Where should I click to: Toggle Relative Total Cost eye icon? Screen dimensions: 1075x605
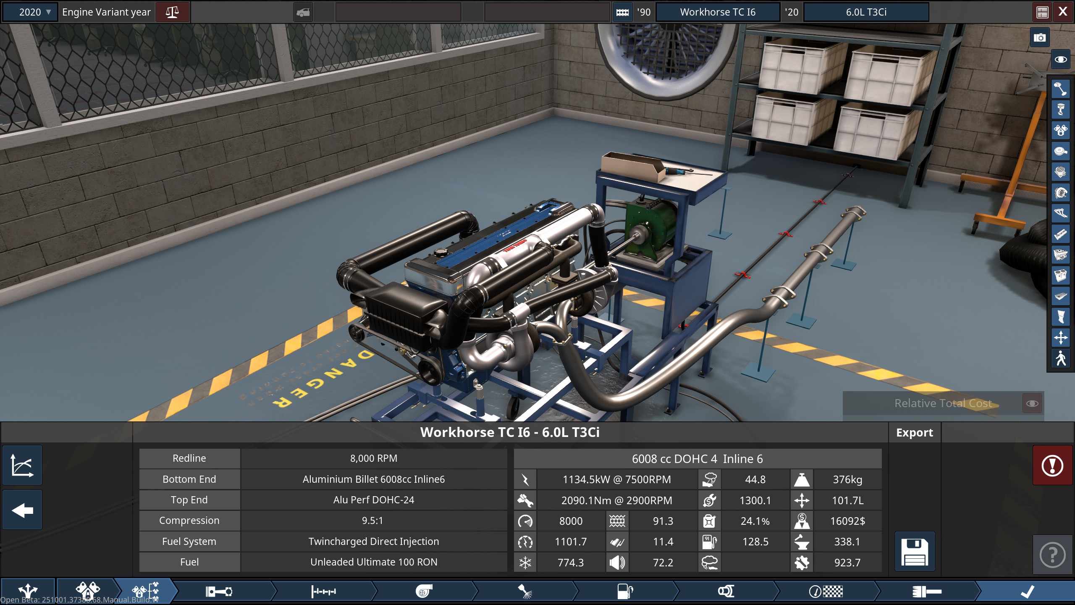coord(1032,403)
